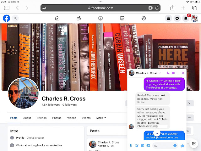The height and width of the screenshot is (151, 201).
Task: Open a new Safari tab
Action: point(183,8)
